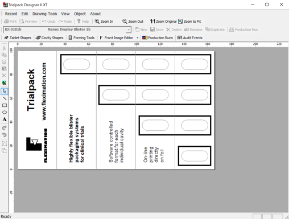Click the Redo toolbar button
The height and width of the screenshot is (219, 289).
pos(65,22)
